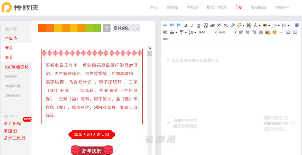Click the insert image icon
Screen dimensions: 302x155
pyautogui.click(x=268, y=32)
